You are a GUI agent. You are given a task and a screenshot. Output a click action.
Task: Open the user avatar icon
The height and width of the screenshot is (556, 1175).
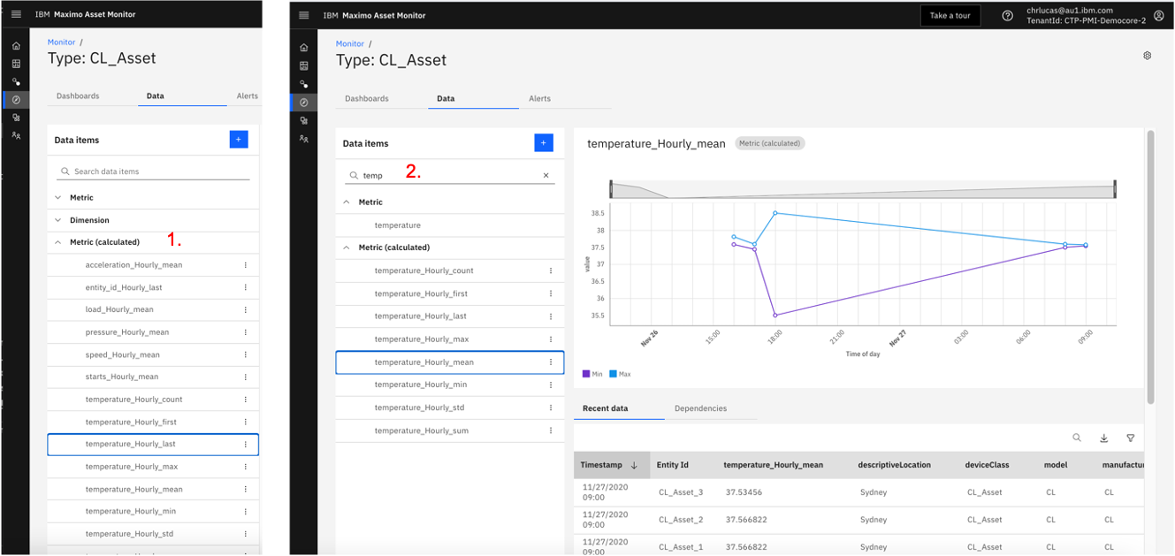tap(1159, 15)
